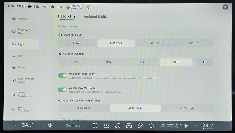235x133 pixels.
Task: Raise right temperature with right chevron
Action: point(219,126)
